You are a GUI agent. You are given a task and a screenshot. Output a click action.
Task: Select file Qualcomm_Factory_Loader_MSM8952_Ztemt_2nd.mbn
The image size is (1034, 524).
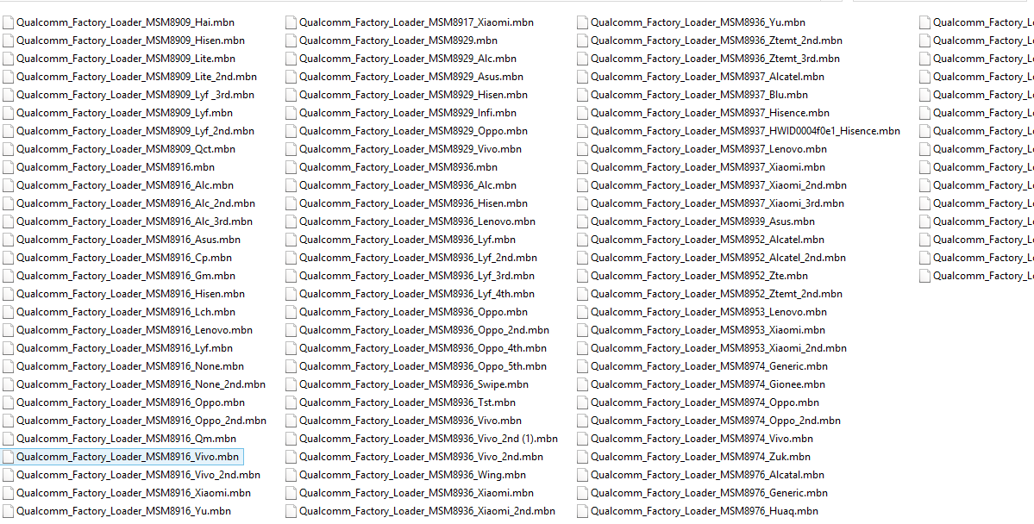pos(716,293)
